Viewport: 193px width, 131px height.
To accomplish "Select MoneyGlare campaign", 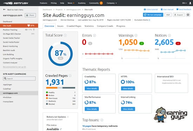I will (x=8, y=102).
